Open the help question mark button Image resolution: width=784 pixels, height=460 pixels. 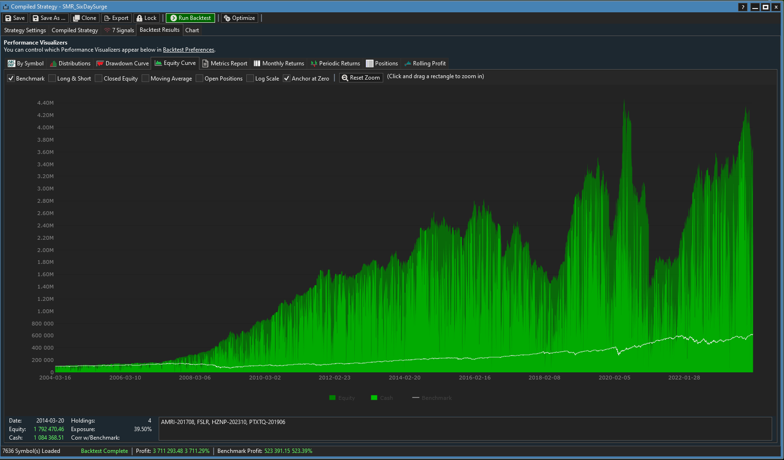743,7
